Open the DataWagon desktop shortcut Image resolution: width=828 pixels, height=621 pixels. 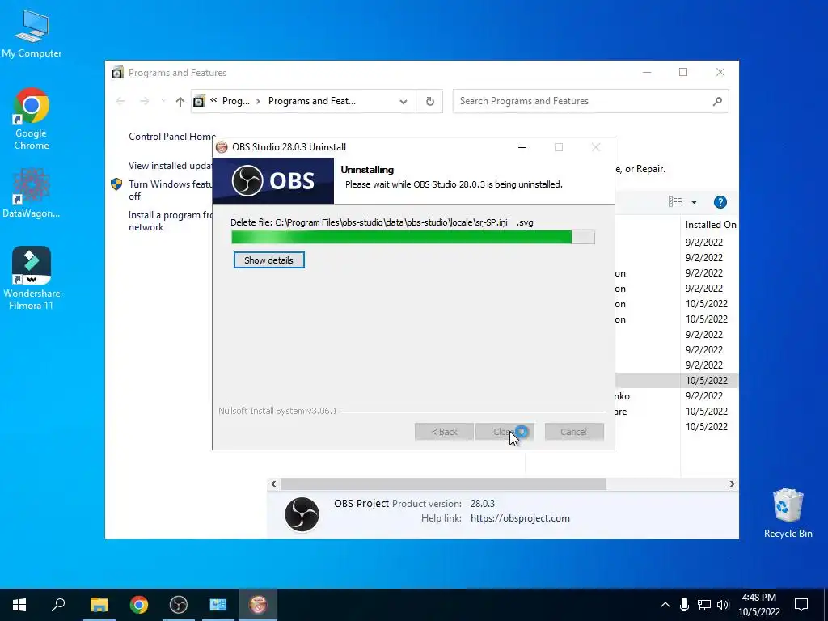(x=32, y=192)
